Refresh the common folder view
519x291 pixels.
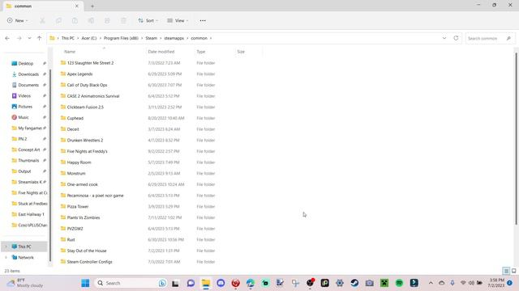tap(456, 38)
